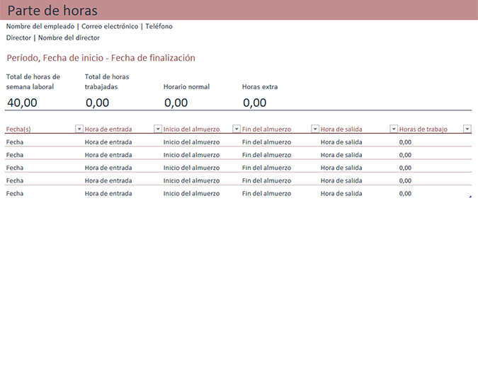The height and width of the screenshot is (368, 478).
Task: Open the Inicio del almuerzo filter dropdown
Action: [237, 129]
